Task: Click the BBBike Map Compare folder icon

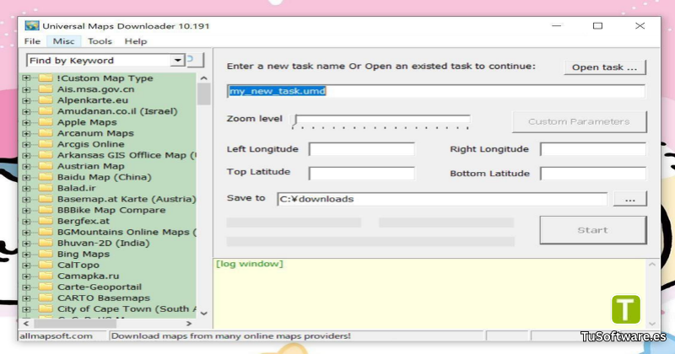Action: 46,210
